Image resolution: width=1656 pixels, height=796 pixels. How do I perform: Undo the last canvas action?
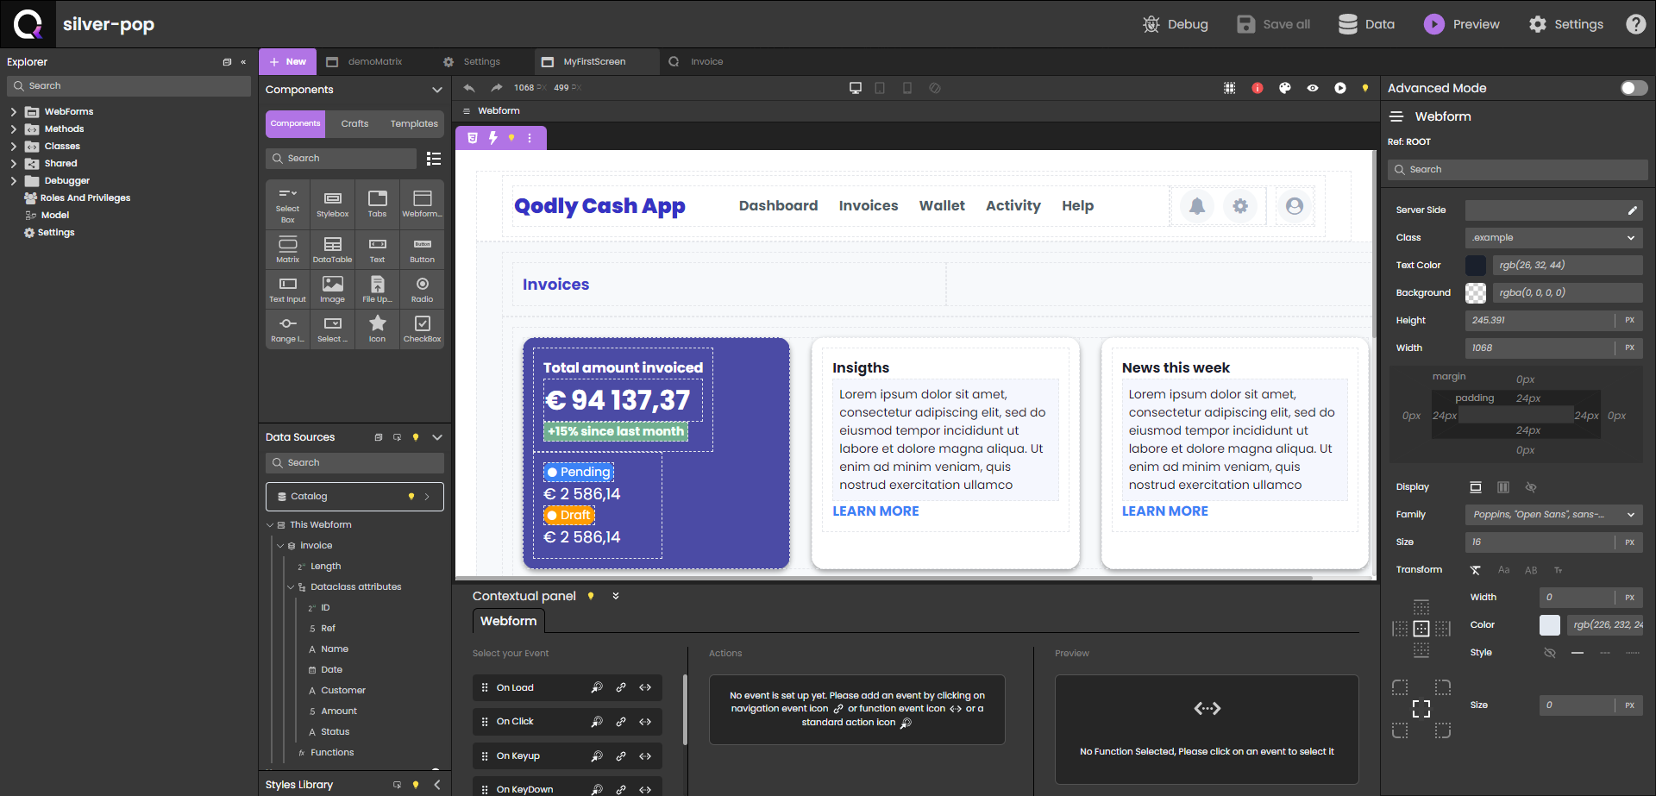tap(469, 88)
